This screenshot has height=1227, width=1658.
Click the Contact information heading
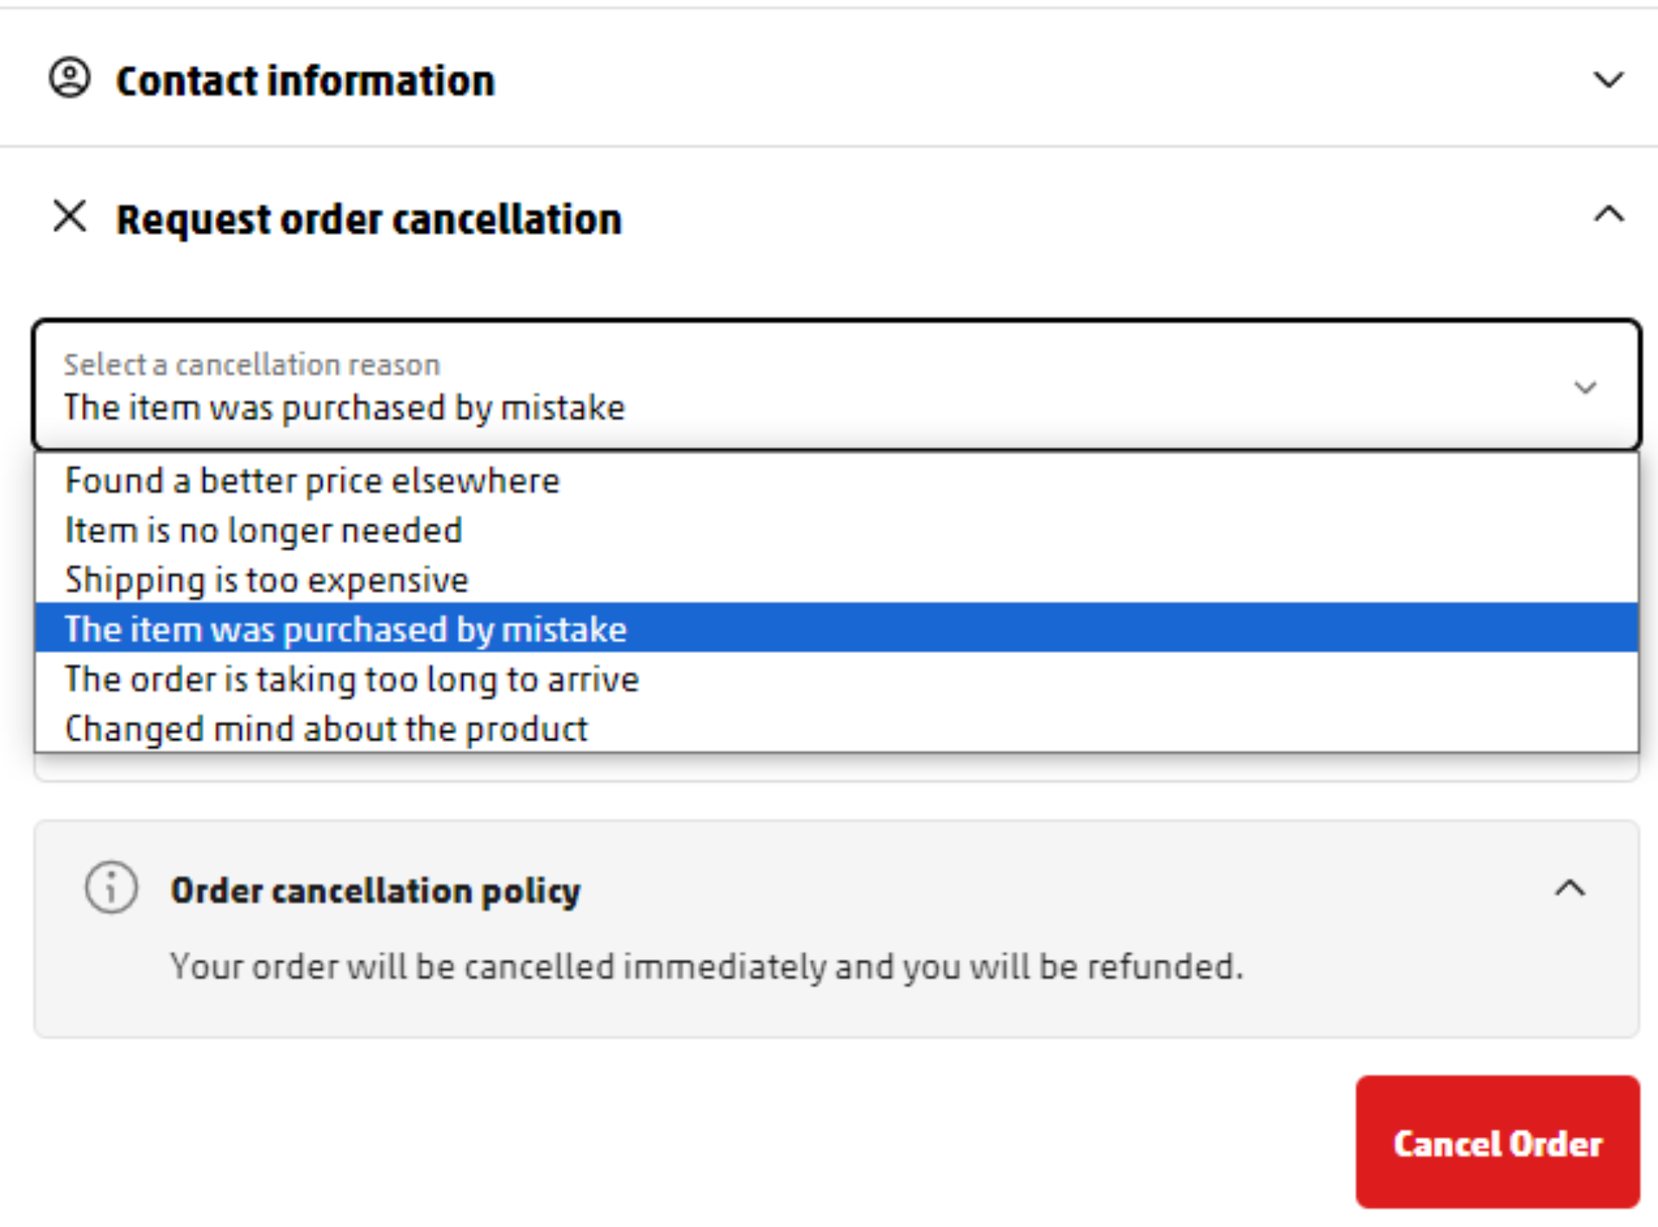[x=306, y=81]
